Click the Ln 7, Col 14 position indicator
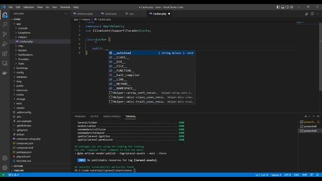Screen dimensions: 322x181 click(262, 175)
